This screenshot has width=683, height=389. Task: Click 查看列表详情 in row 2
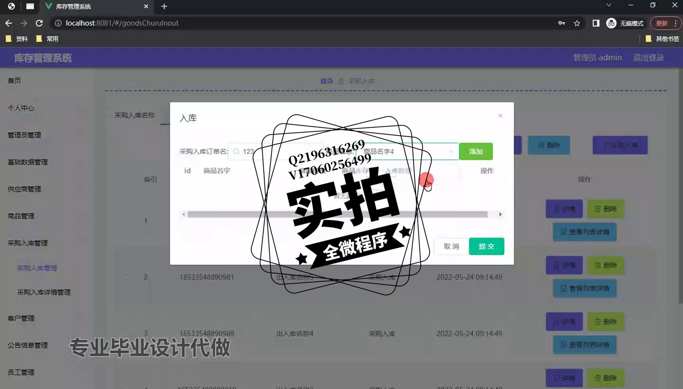pos(585,288)
